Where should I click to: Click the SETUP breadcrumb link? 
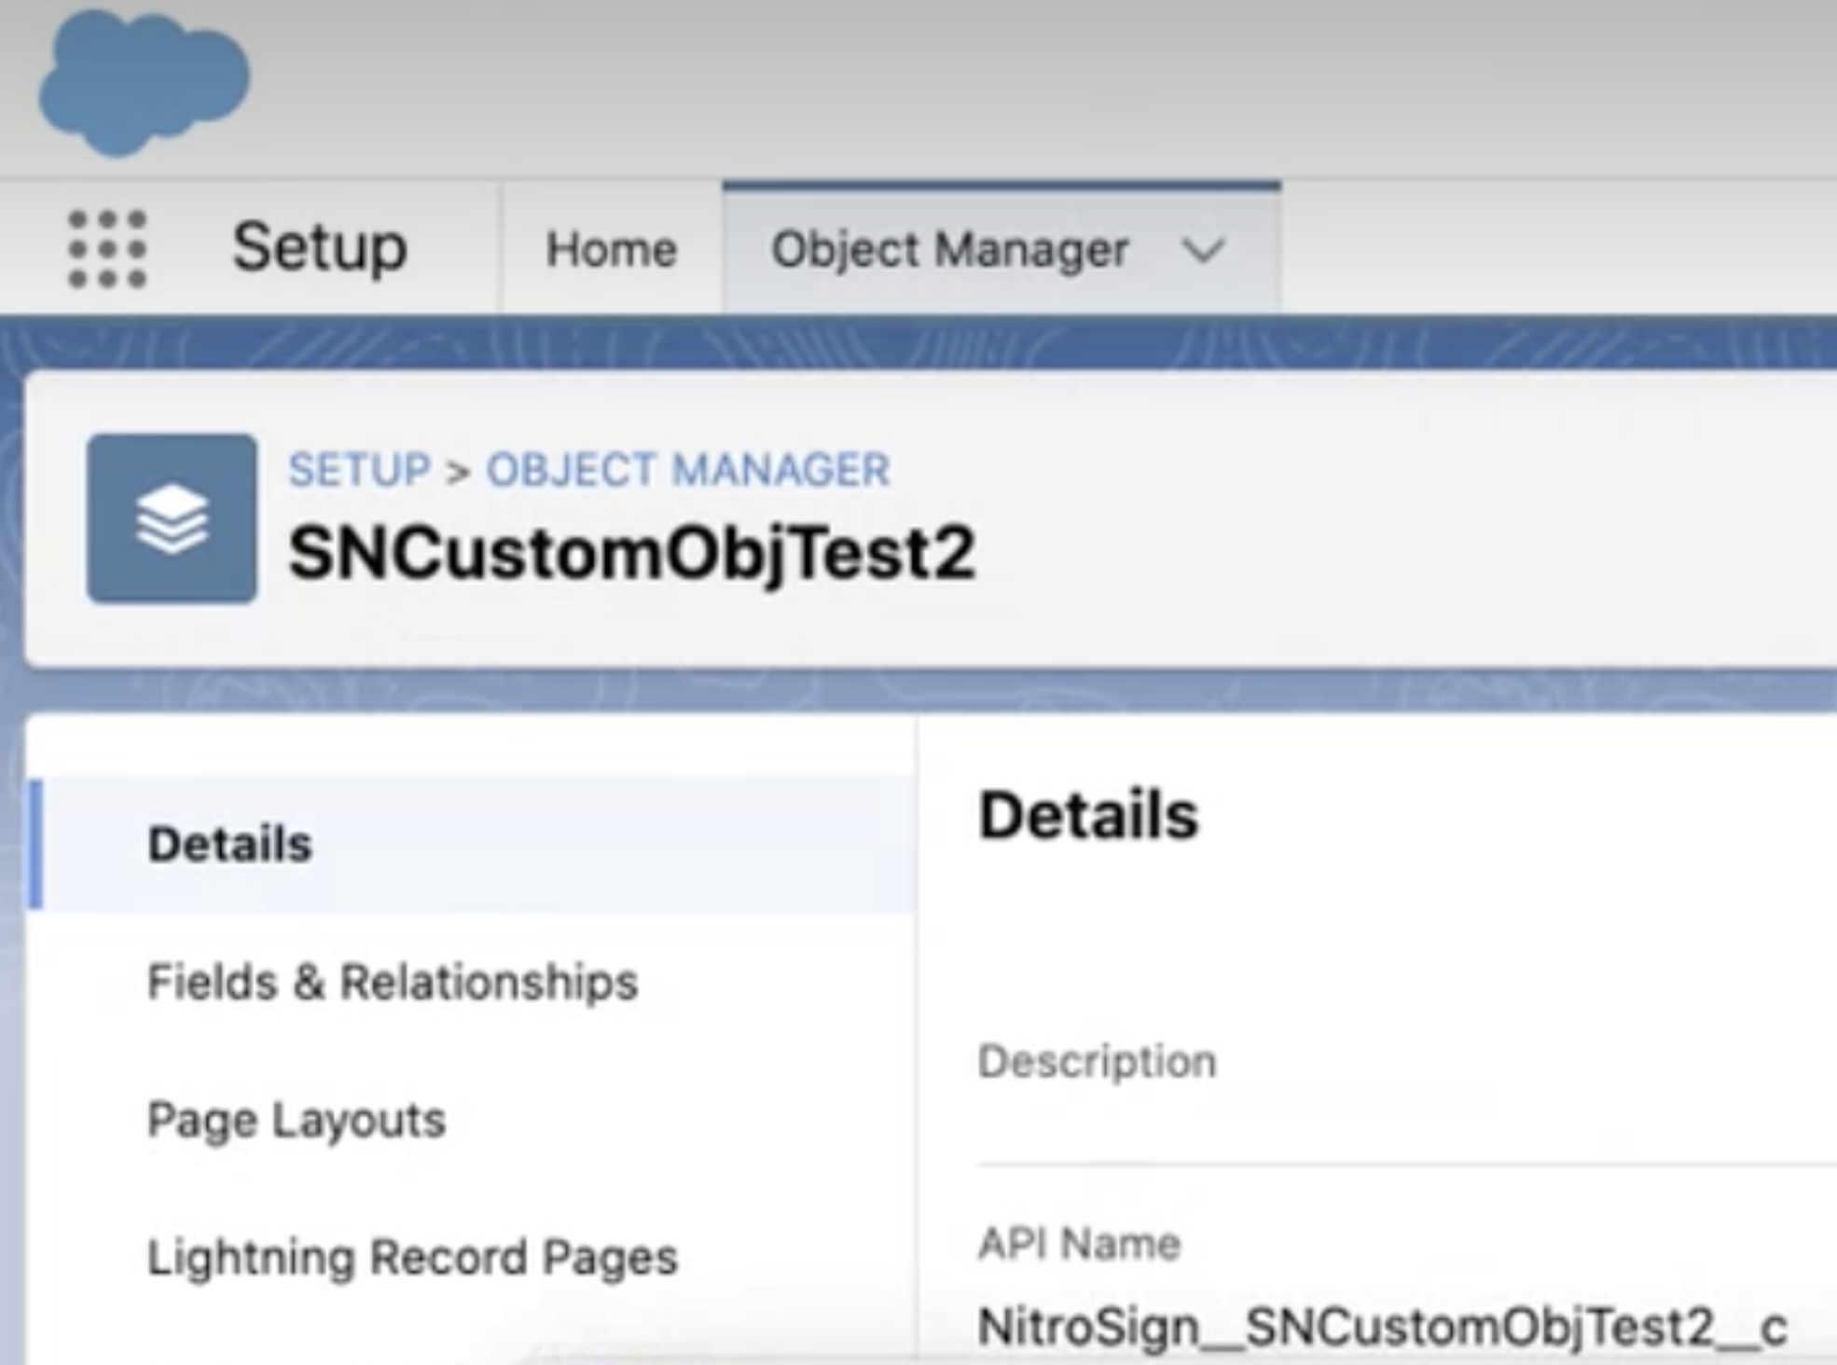click(359, 469)
